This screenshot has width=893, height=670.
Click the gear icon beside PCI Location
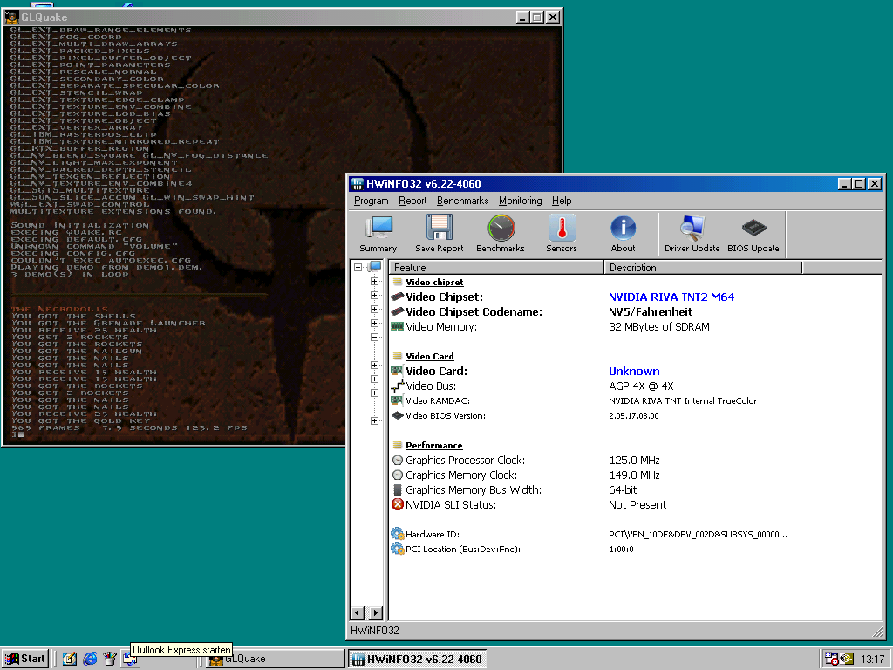tap(398, 549)
